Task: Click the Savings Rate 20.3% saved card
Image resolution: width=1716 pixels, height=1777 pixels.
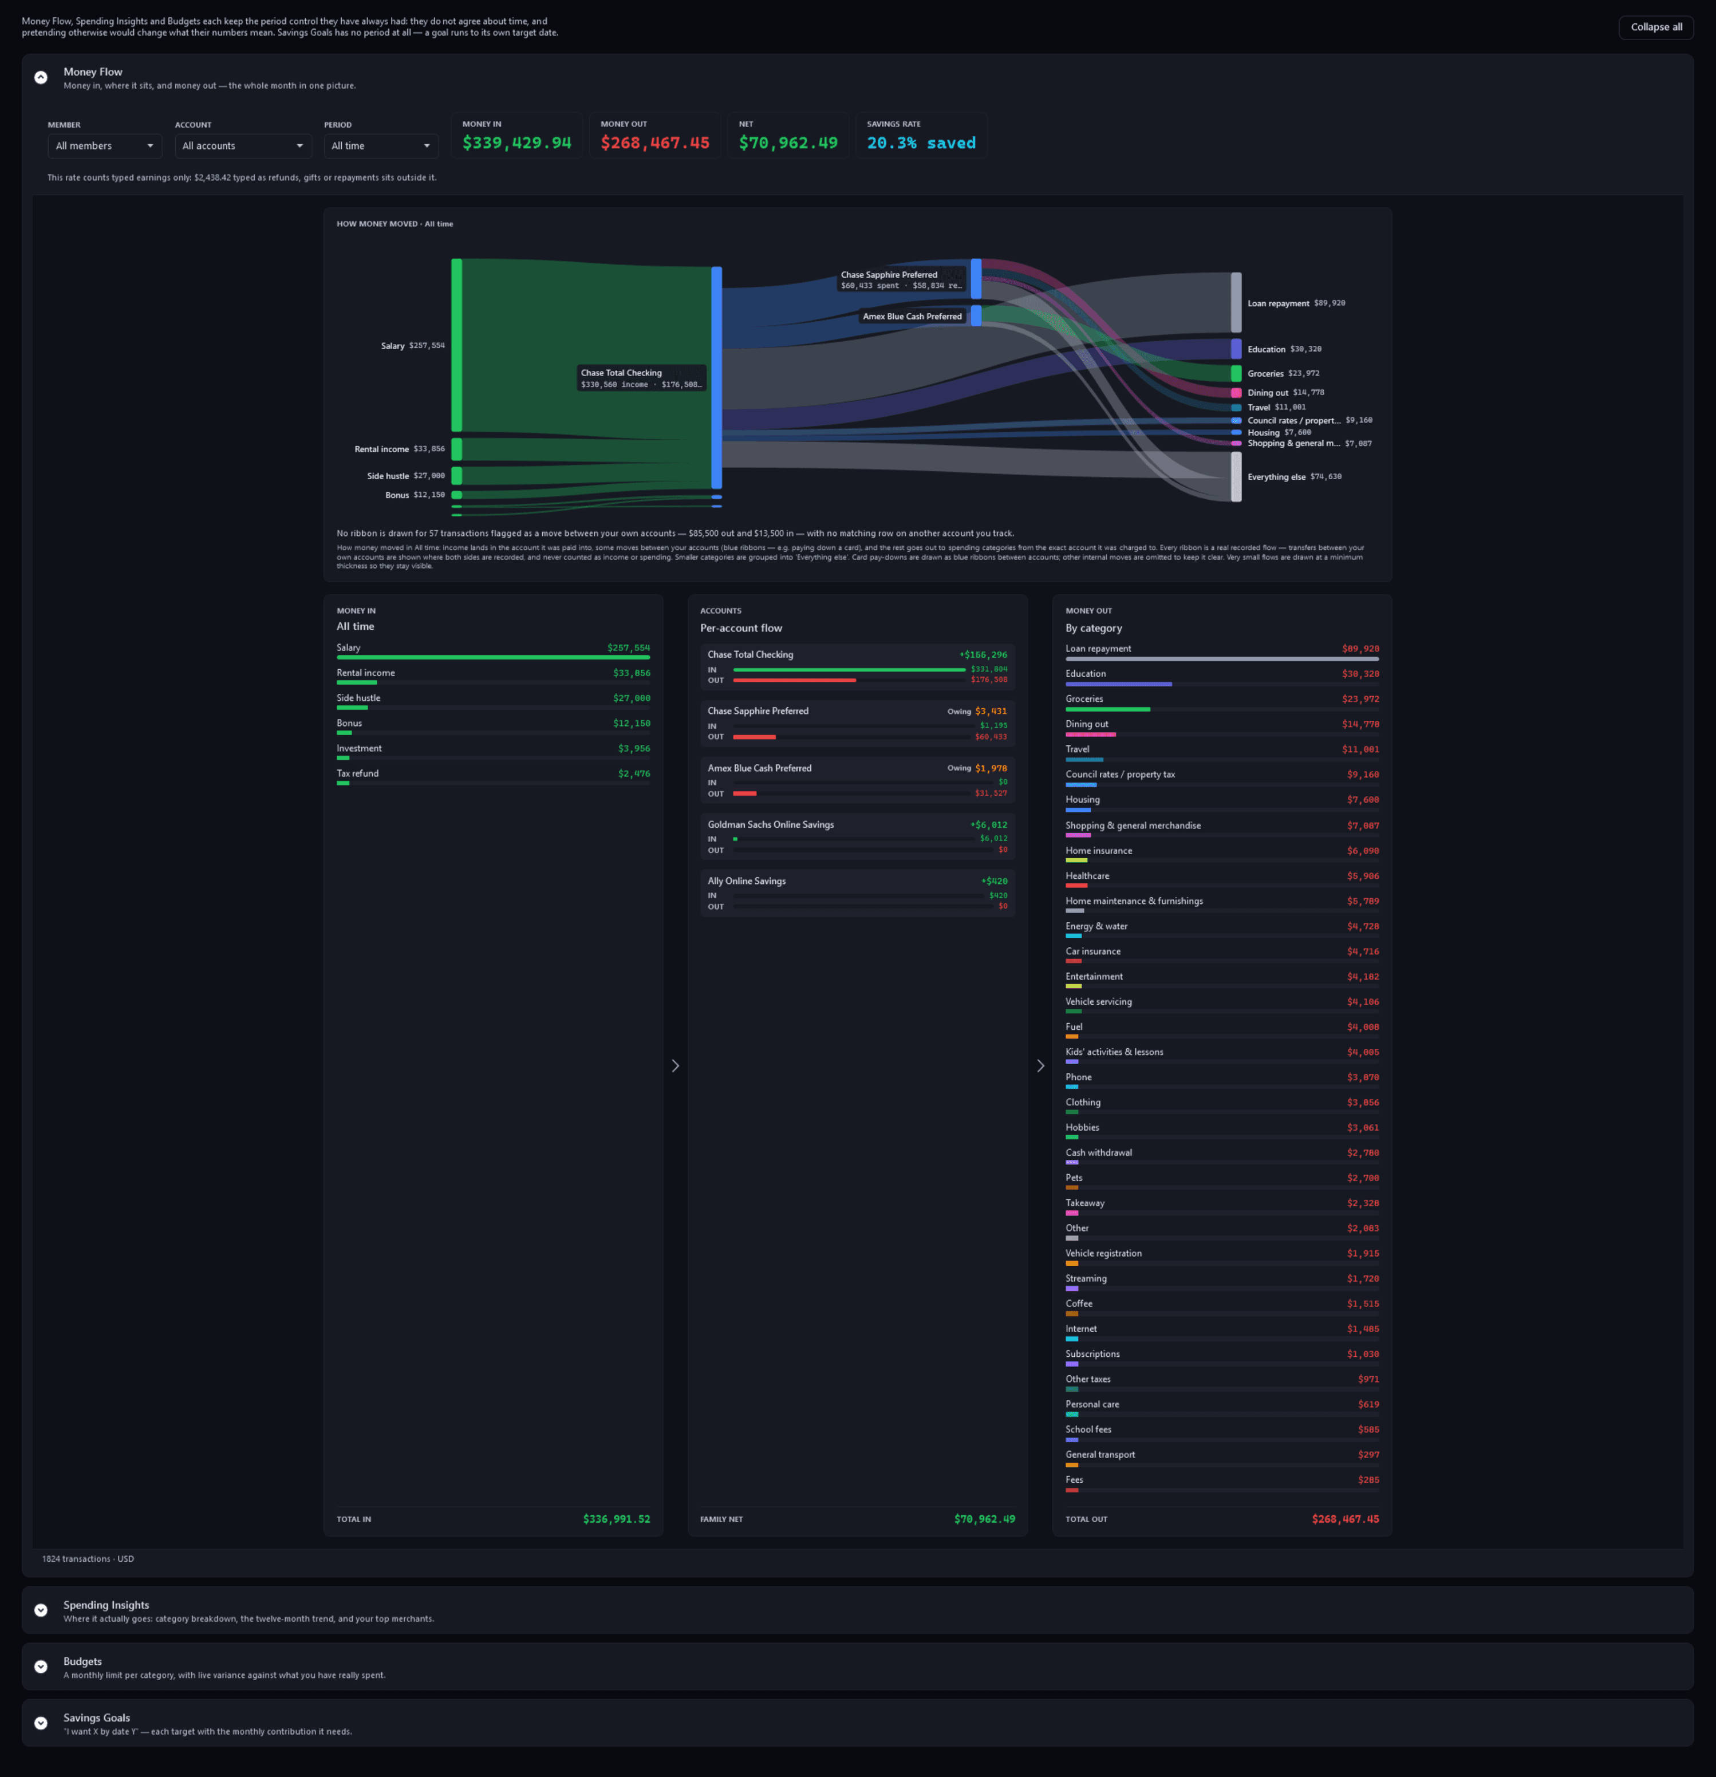Action: (x=921, y=136)
